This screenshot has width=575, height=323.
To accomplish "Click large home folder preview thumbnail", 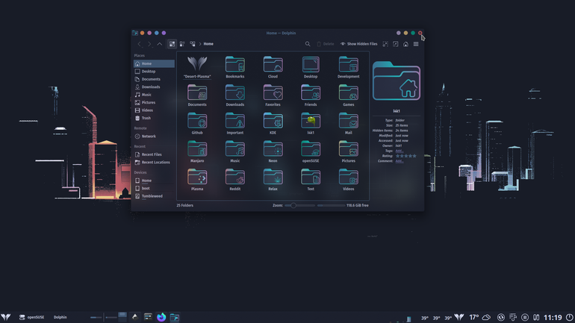I will pyautogui.click(x=397, y=81).
